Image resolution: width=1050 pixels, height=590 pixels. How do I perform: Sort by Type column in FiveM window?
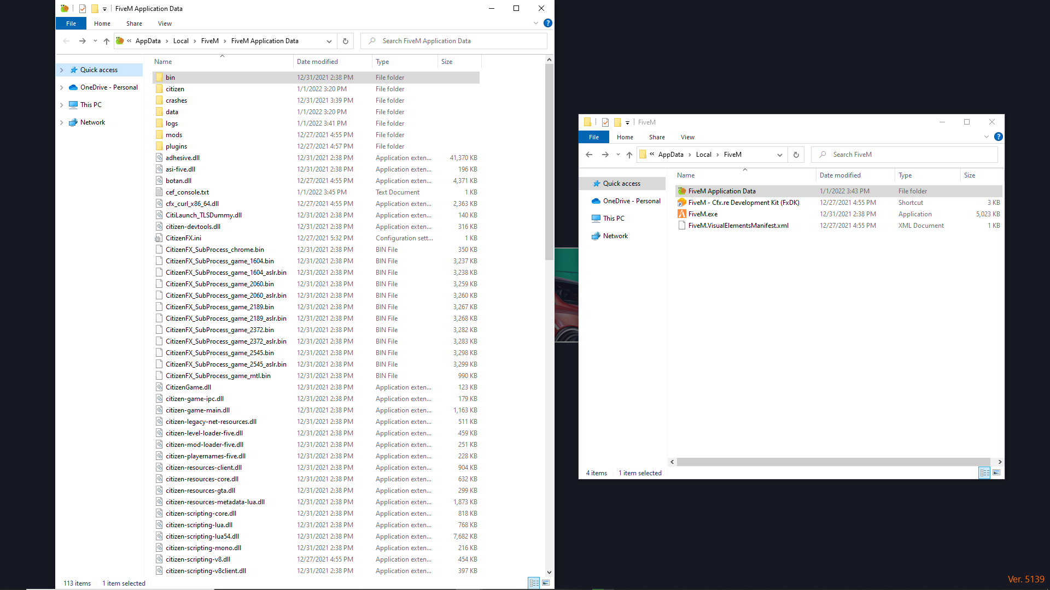tap(927, 175)
